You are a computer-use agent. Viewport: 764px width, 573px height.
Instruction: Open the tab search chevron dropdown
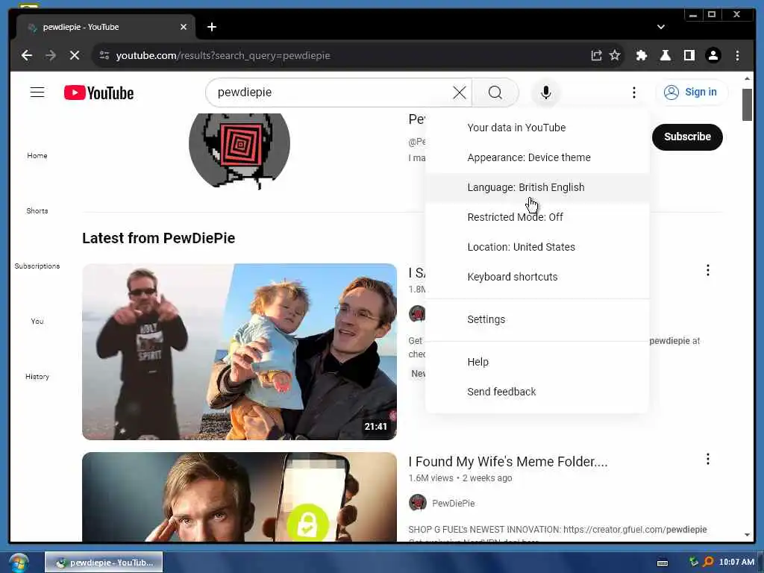(661, 27)
